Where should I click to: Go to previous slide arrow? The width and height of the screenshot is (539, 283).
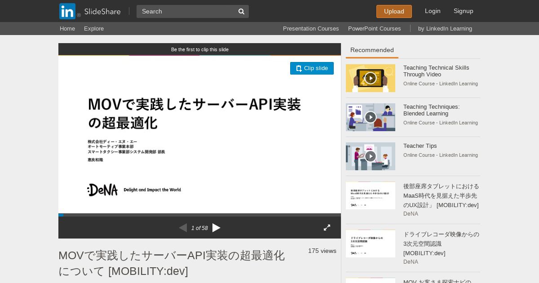183,228
